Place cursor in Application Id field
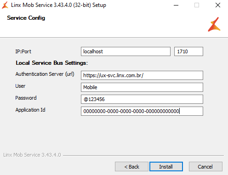The width and height of the screenshot is (228, 175). click(142, 111)
